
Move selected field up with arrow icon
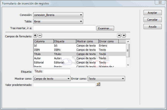[119, 35]
